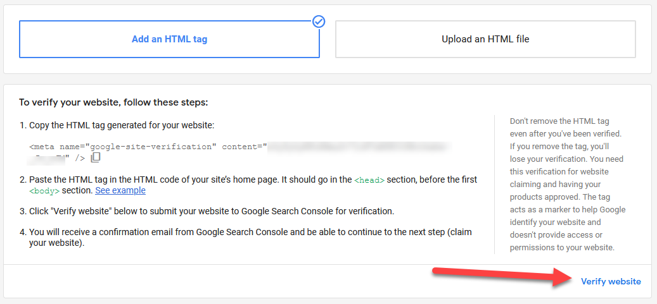The image size is (657, 304).
Task: Click the google-site-verification meta tag code
Action: 241,152
